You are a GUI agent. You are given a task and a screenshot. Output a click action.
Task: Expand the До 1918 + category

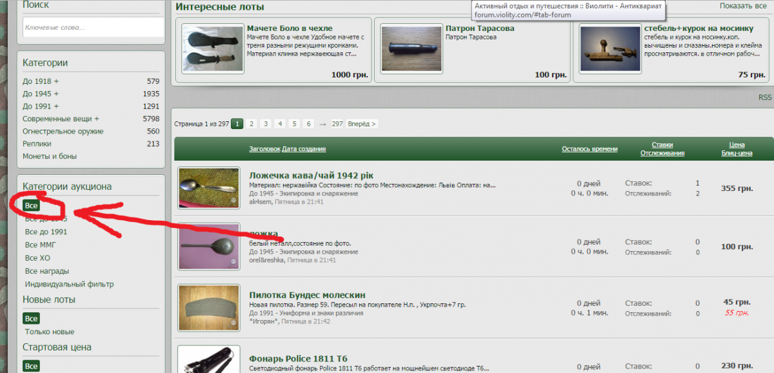(40, 81)
